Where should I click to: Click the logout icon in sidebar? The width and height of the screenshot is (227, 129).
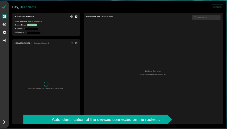(x=4, y=40)
